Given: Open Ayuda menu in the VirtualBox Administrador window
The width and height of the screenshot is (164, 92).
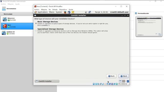Looking at the screenshot, I should tap(17, 4).
